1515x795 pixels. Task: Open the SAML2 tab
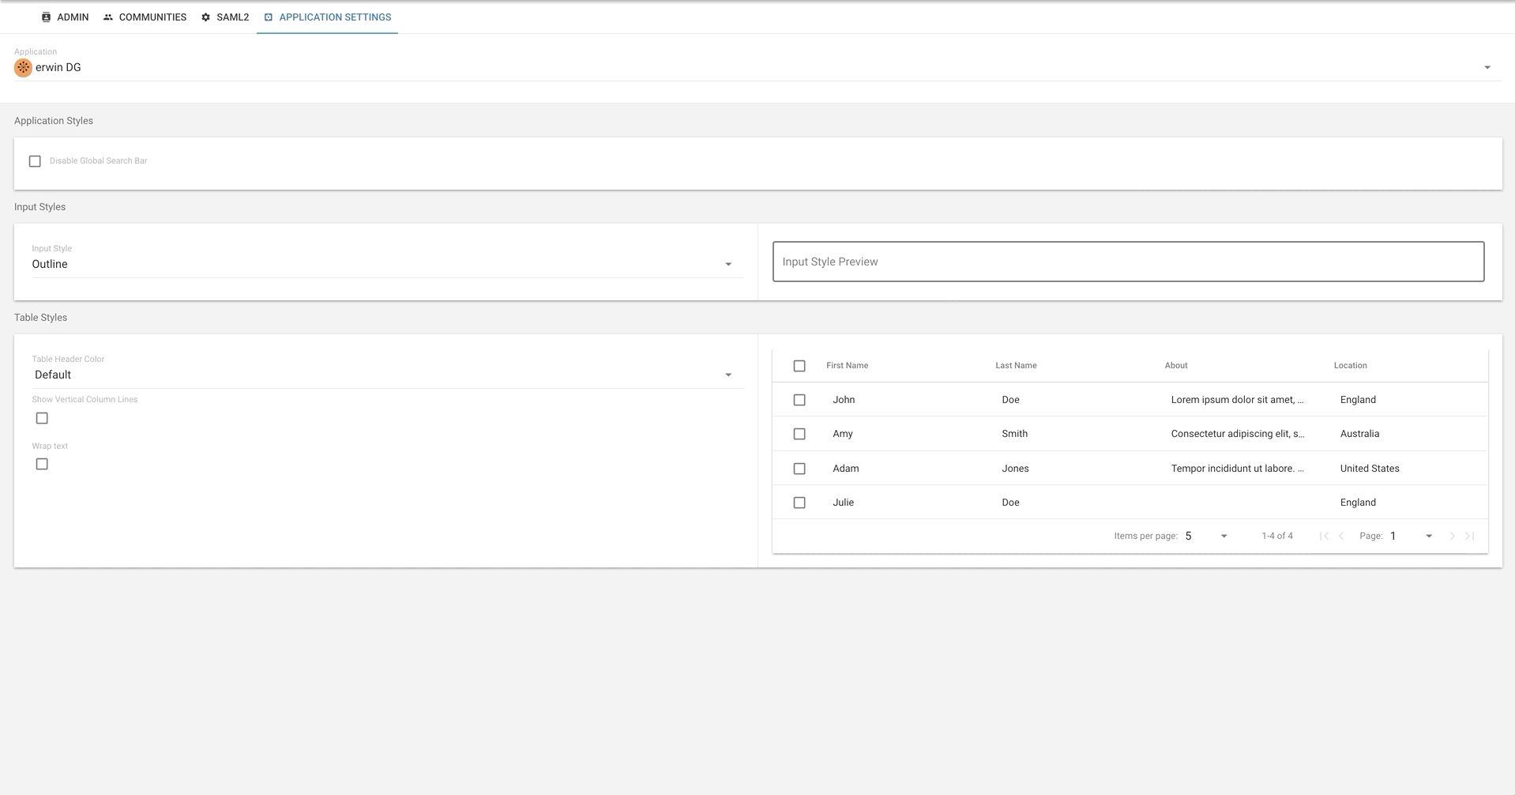[232, 17]
